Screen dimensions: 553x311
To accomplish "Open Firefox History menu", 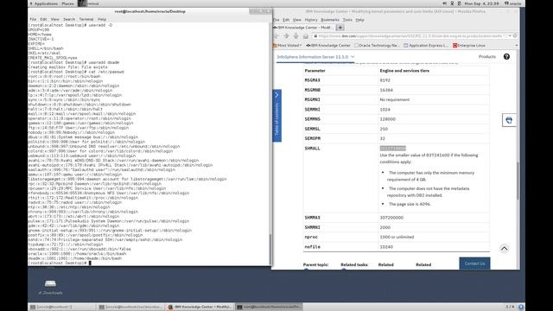I will (x=311, y=20).
